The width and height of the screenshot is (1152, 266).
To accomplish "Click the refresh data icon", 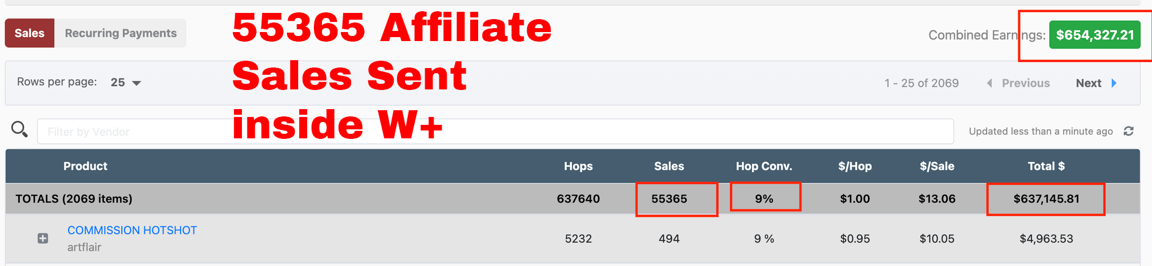I will pos(1128,131).
